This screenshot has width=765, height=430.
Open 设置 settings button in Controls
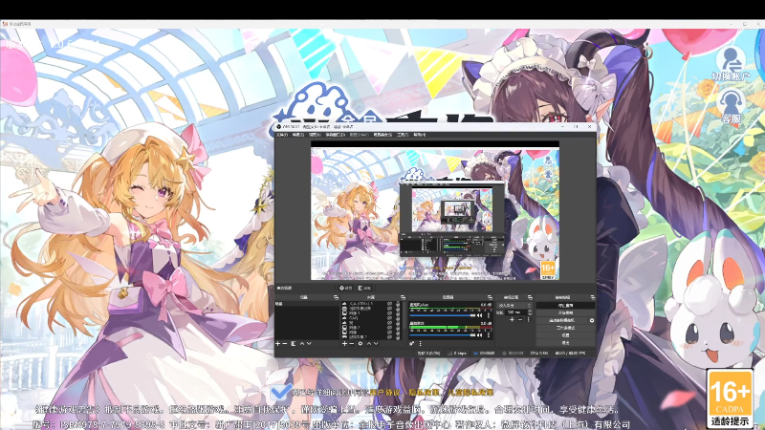(565, 335)
